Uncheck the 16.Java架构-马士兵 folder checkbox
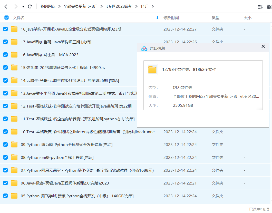This screenshot has width=272, height=213. pyautogui.click(x=5, y=55)
